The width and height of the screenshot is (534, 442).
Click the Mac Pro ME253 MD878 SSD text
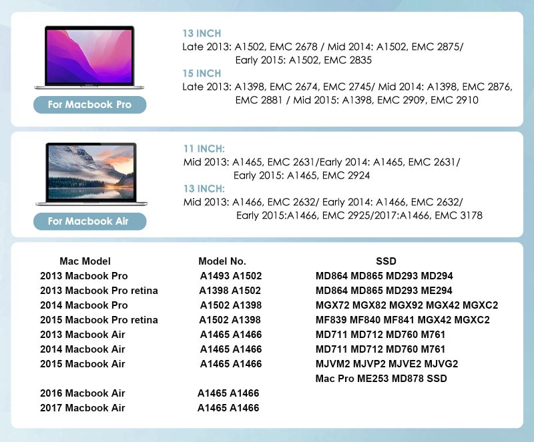[381, 379]
